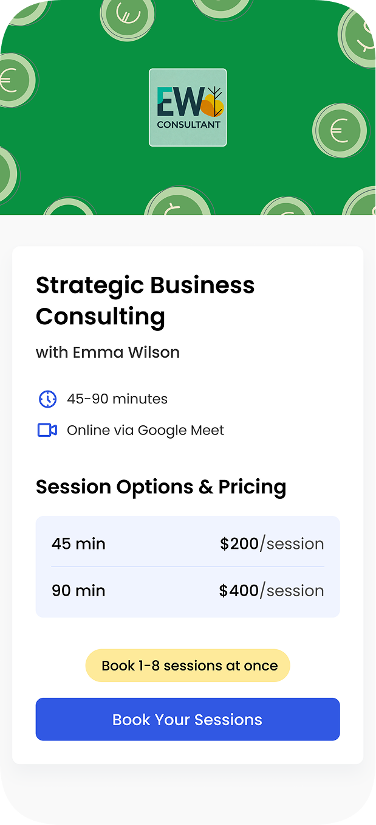Click the Book 1-8 sessions at once badge
Viewport: 376px width, 825px height.
(188, 666)
